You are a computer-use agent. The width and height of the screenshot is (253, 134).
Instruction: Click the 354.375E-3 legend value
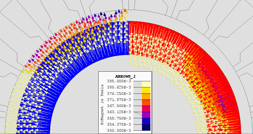(119, 124)
